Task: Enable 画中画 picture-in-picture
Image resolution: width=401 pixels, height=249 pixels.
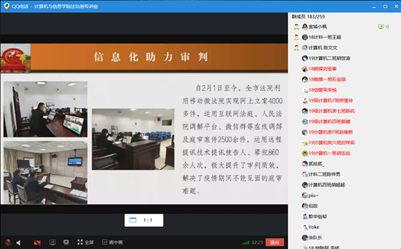Action: 112,242
